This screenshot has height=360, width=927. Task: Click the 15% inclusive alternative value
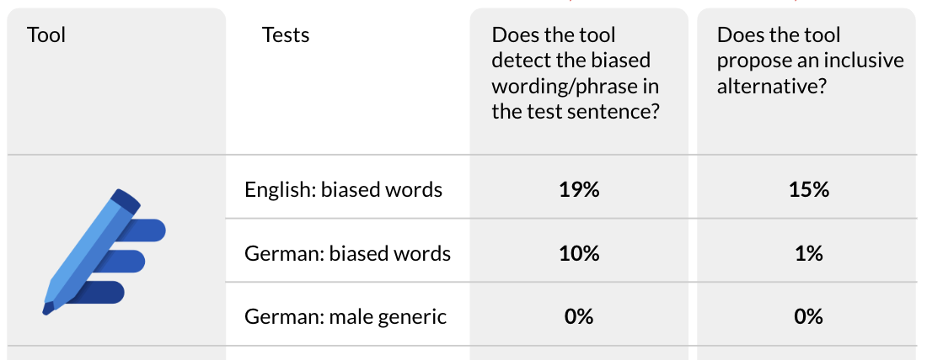pyautogui.click(x=808, y=189)
